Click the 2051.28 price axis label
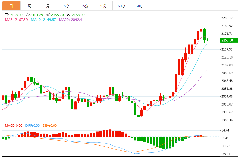This screenshot has height=157, width=240. coord(227,89)
